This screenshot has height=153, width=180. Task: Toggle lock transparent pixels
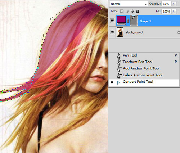click(x=122, y=11)
